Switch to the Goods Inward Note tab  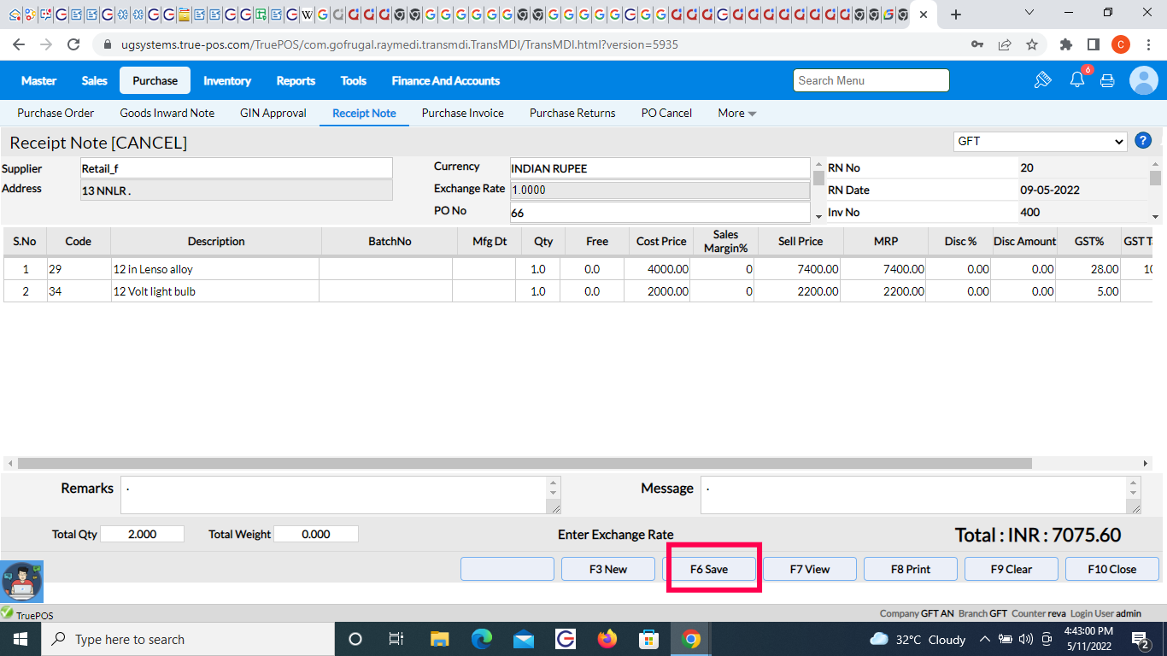click(167, 113)
